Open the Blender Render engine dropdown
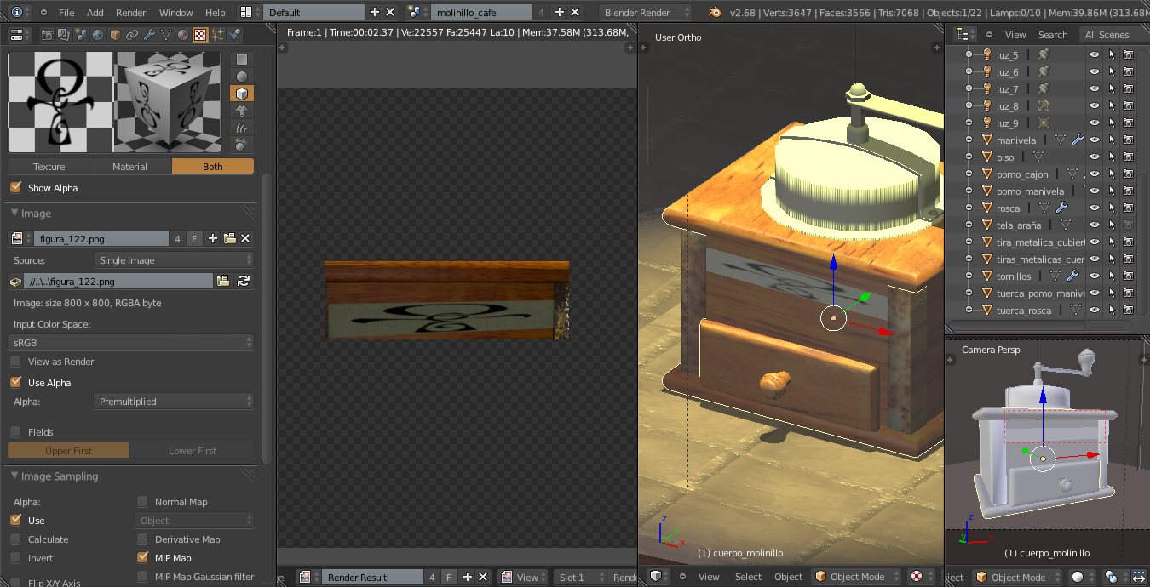This screenshot has width=1150, height=587. pos(647,13)
